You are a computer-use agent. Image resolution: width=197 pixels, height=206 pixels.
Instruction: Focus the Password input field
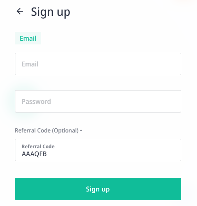[x=98, y=101]
